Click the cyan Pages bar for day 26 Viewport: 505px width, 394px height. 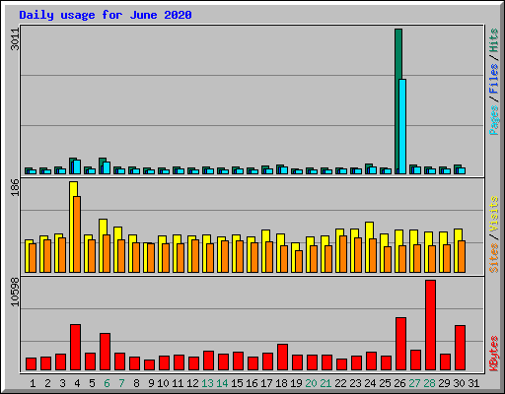click(x=402, y=126)
